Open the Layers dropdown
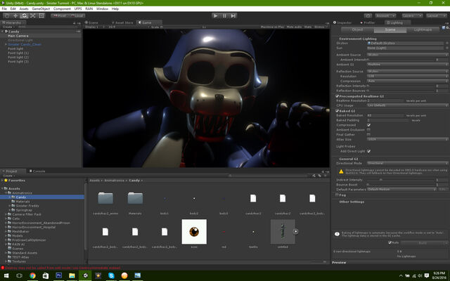The height and width of the screenshot is (281, 450). pyautogui.click(x=412, y=15)
